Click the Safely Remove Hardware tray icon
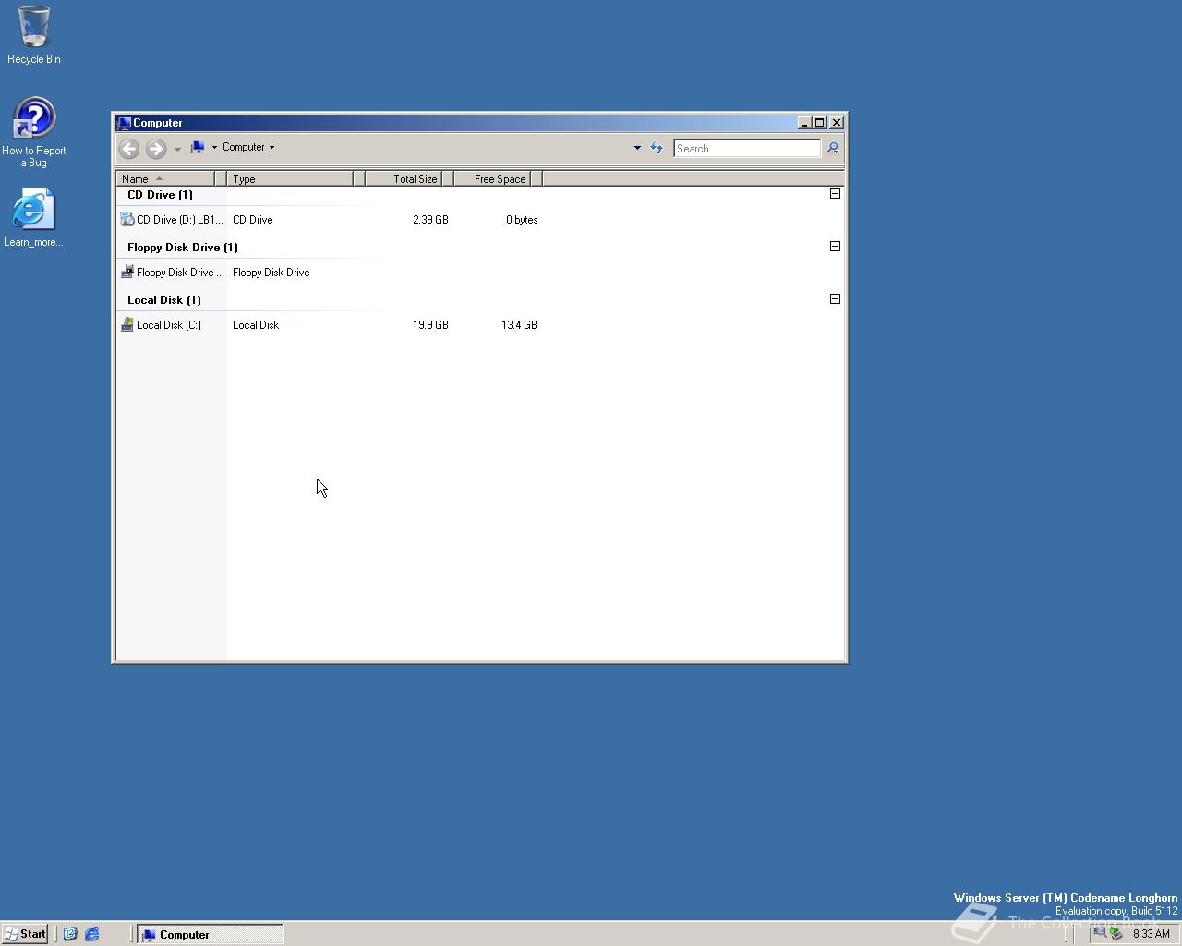The height and width of the screenshot is (946, 1182). 1116,934
